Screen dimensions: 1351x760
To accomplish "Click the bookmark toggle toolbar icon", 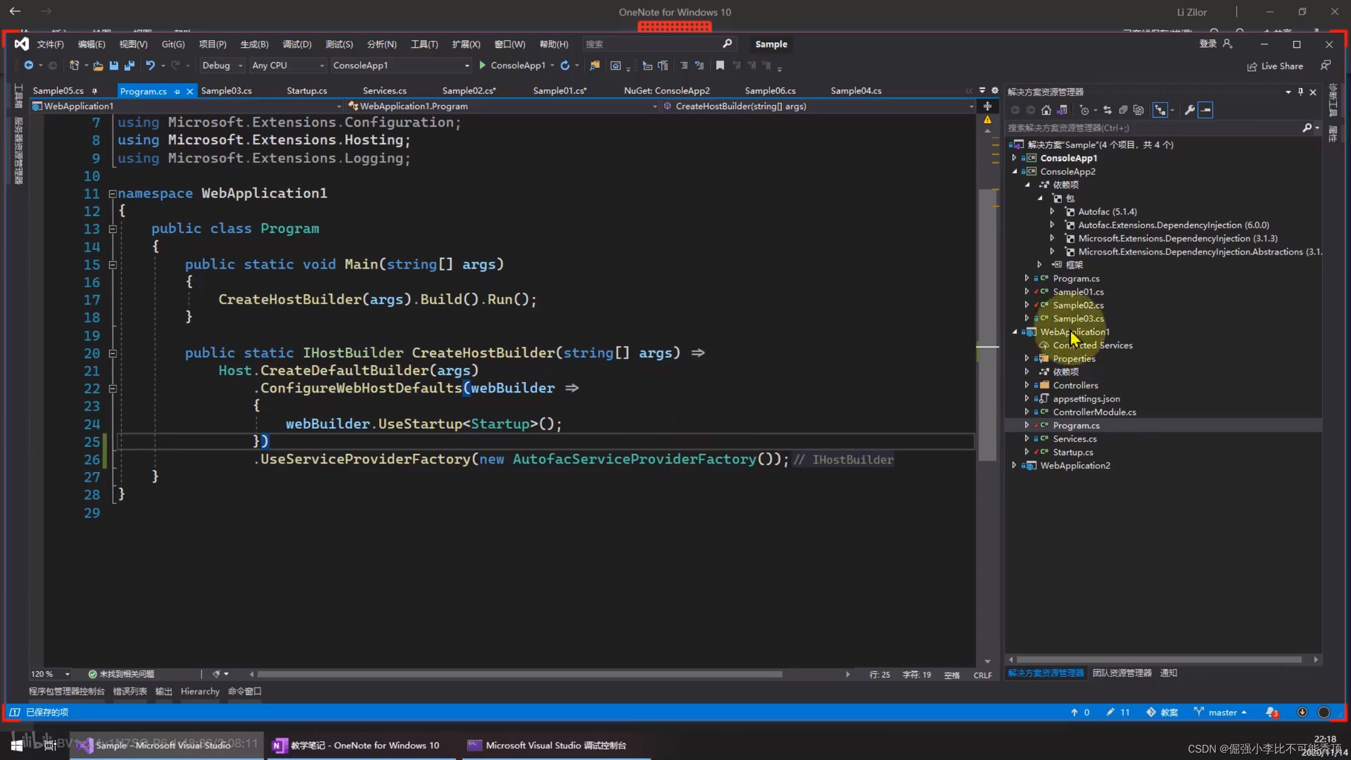I will pyautogui.click(x=720, y=66).
